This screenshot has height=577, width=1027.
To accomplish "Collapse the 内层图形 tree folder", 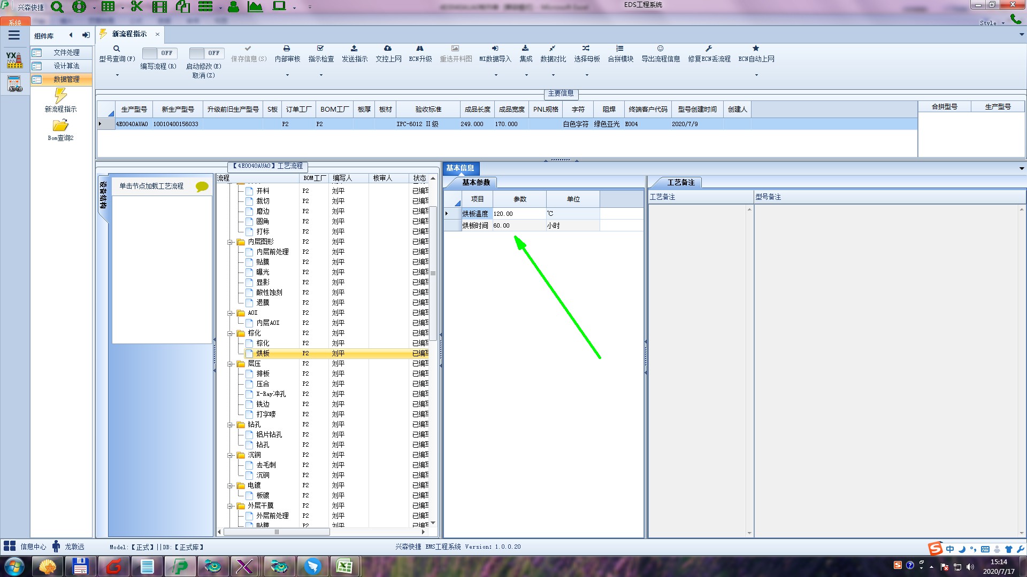I will pyautogui.click(x=230, y=242).
